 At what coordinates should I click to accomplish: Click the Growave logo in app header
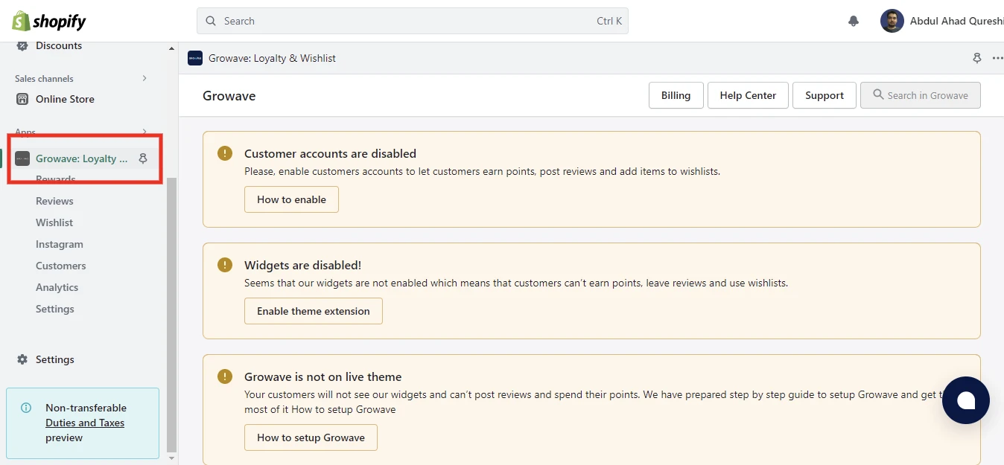click(x=195, y=58)
